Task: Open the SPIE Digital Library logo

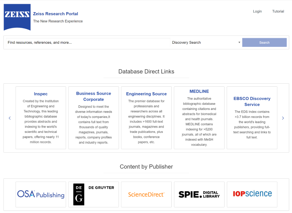Action: [199, 194]
